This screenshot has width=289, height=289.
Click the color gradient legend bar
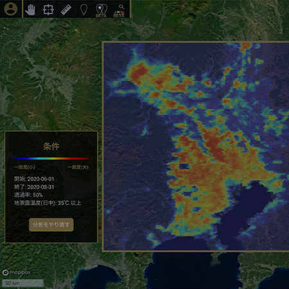click(x=51, y=159)
